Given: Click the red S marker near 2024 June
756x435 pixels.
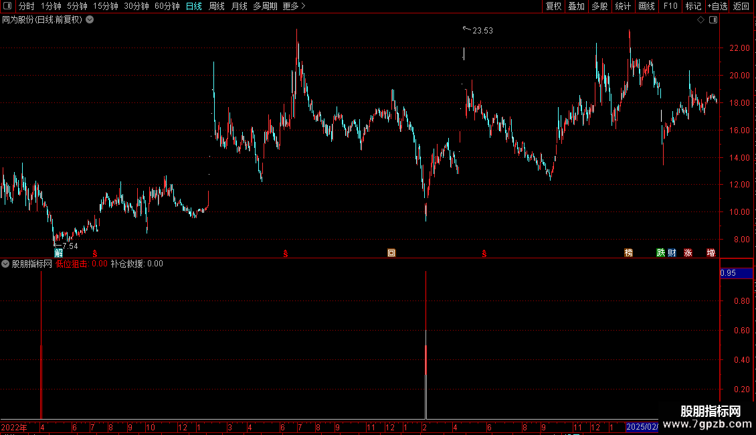Looking at the screenshot, I should point(484,254).
